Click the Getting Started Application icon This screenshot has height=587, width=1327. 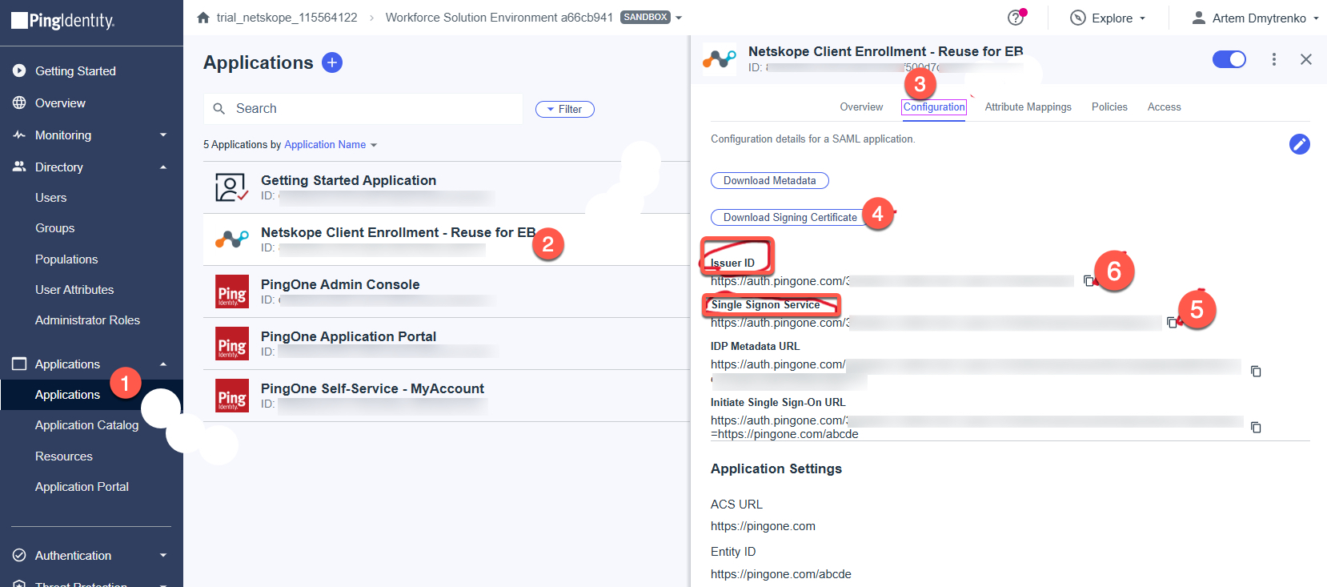coord(231,187)
